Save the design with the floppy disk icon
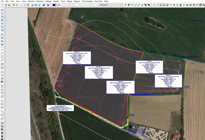The image size is (205, 140). (x=9, y=5)
